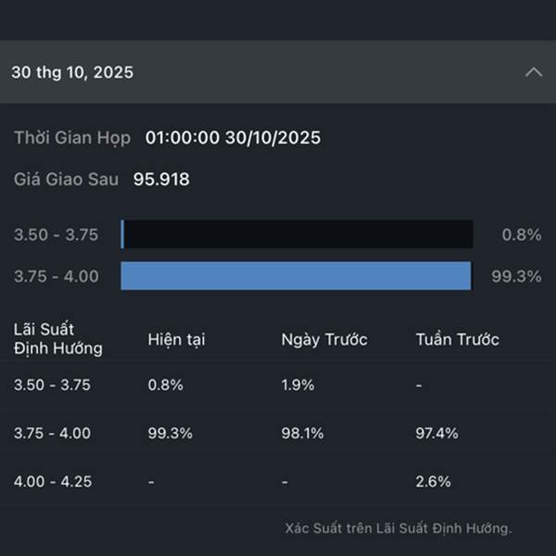Collapse the 30 thg 10, 2025 section chevron
This screenshot has height=556, width=556.
click(533, 72)
